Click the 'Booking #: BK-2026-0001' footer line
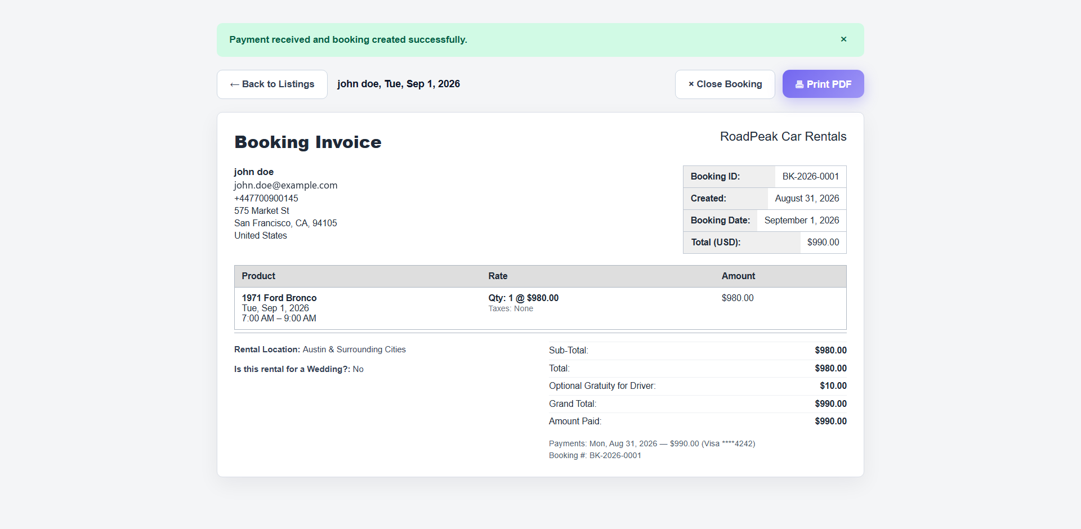 (x=595, y=455)
